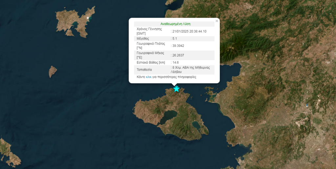Select the longitude value '26.2637'

point(178,55)
